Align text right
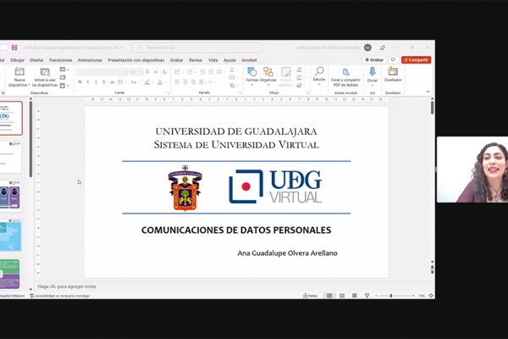 193,82
